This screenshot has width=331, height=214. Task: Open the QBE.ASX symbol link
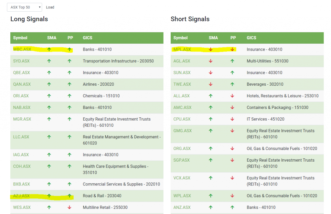(x=22, y=73)
